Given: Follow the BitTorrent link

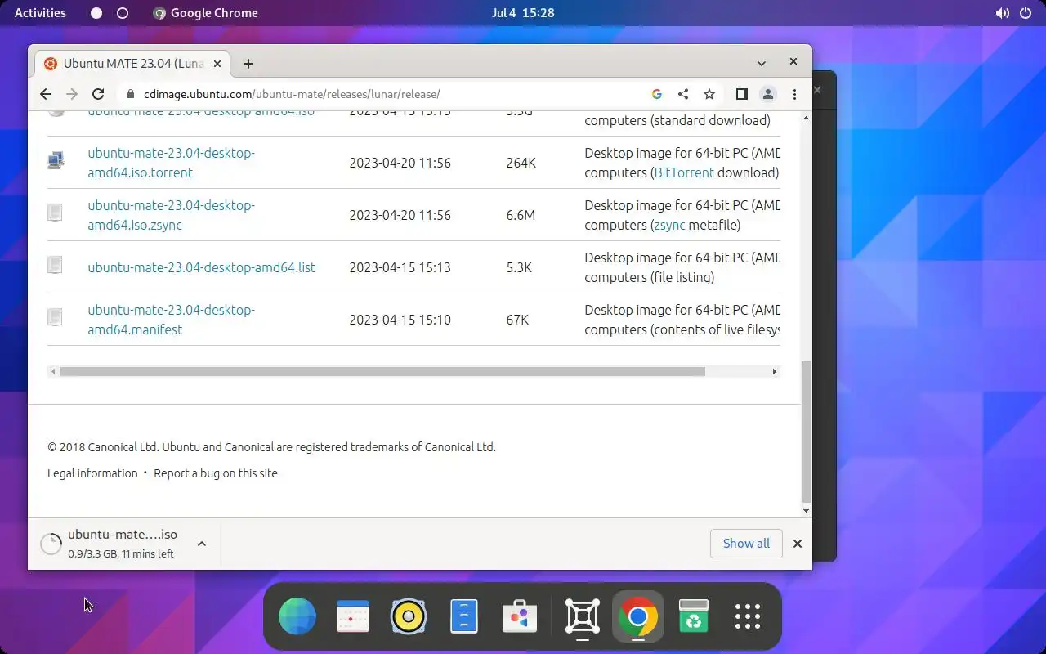Looking at the screenshot, I should (684, 172).
